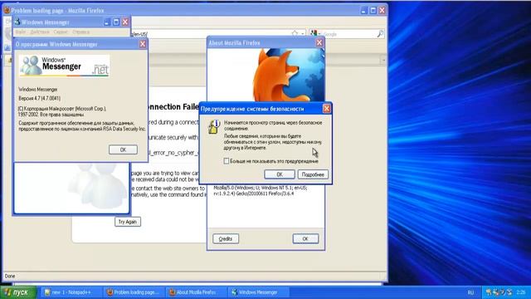
Task: Check the don't show this warning again box
Action: pos(227,161)
